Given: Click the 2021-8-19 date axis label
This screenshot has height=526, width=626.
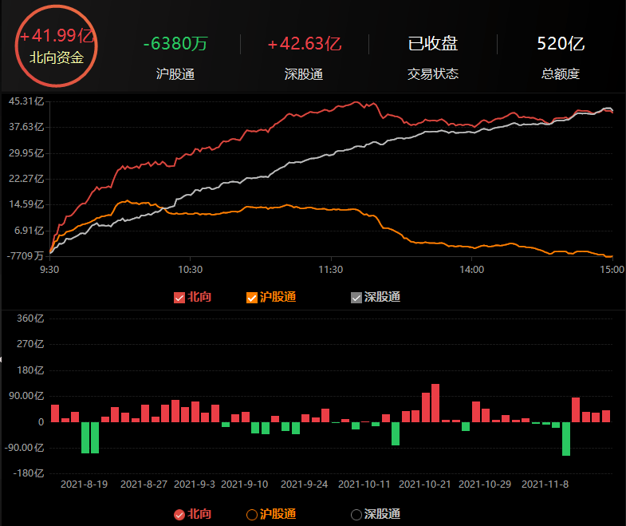Looking at the screenshot, I should (x=85, y=484).
